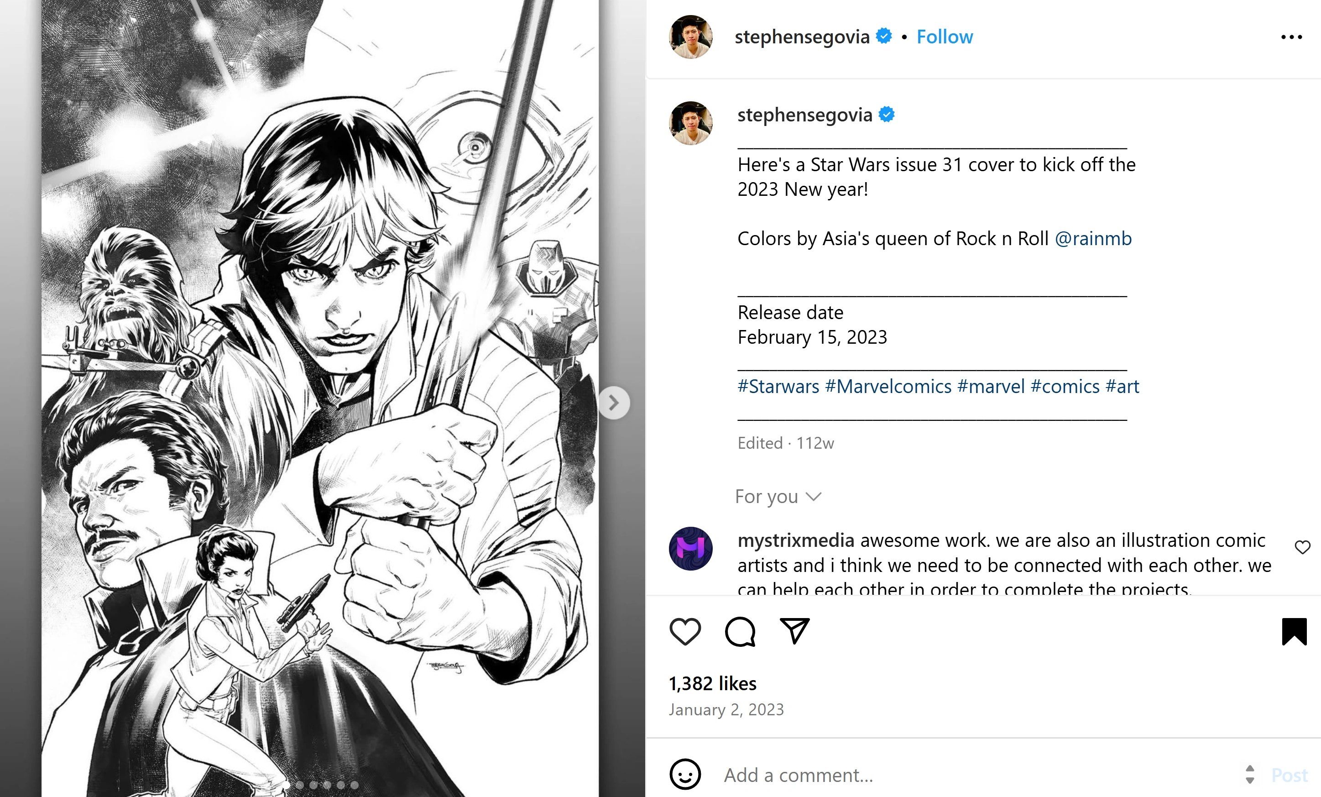View the 1,382 likes list
1321x797 pixels.
(712, 684)
